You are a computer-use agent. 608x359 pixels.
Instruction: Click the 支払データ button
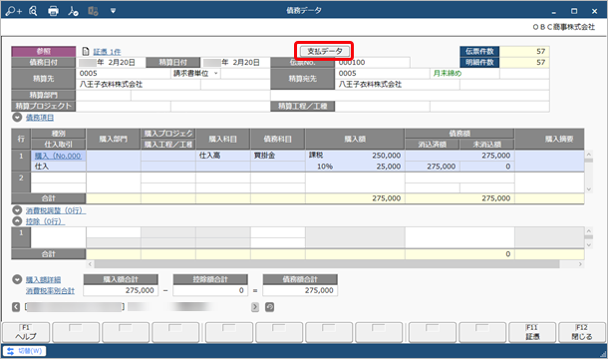(x=325, y=51)
